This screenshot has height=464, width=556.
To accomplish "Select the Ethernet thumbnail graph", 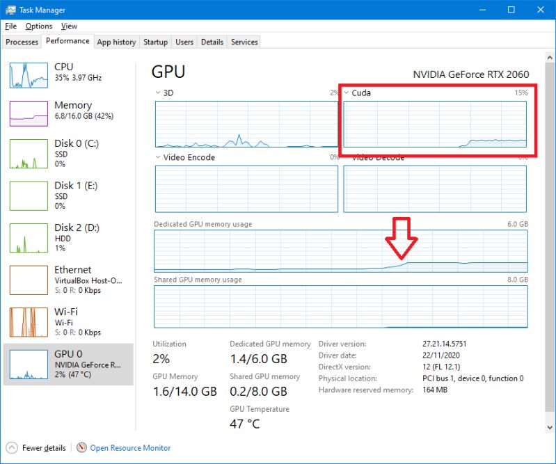I will click(29, 280).
